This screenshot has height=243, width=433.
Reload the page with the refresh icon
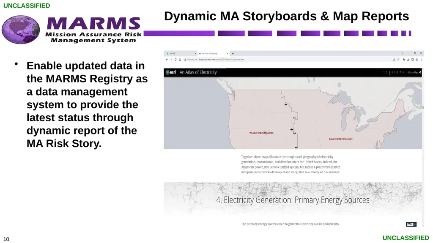click(x=175, y=59)
